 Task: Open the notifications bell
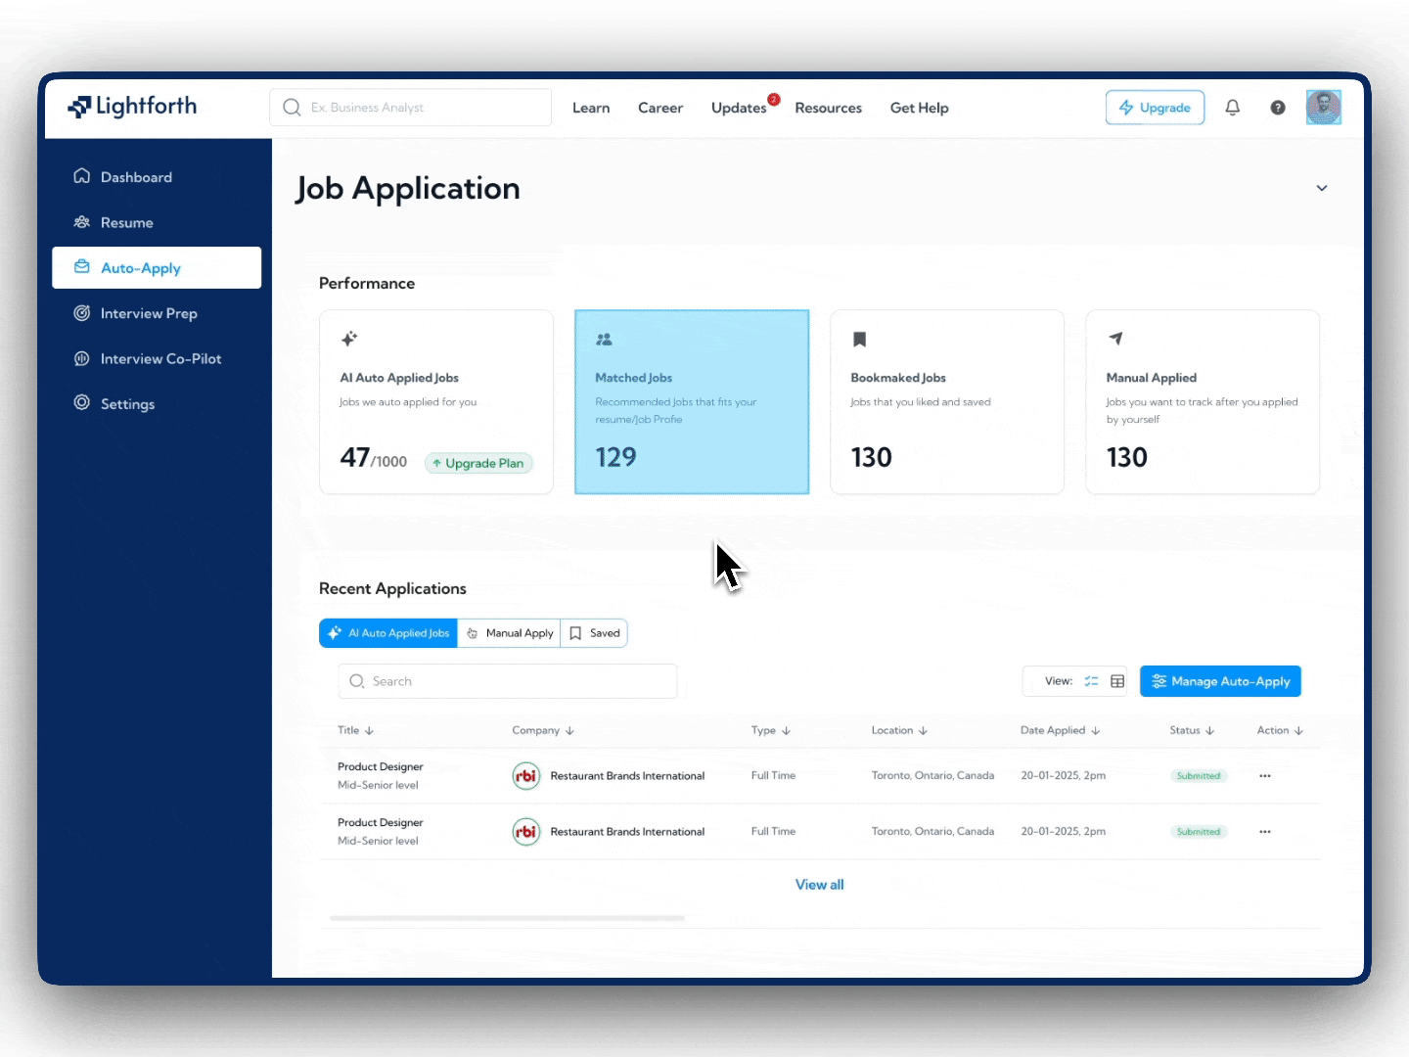tap(1232, 108)
